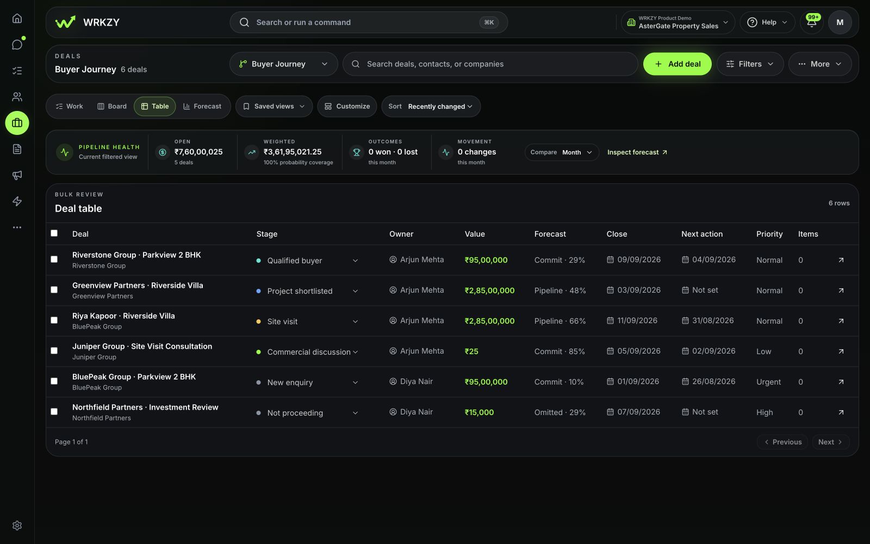Open the automation lightning bolt icon
This screenshot has height=544, width=870.
(x=17, y=201)
